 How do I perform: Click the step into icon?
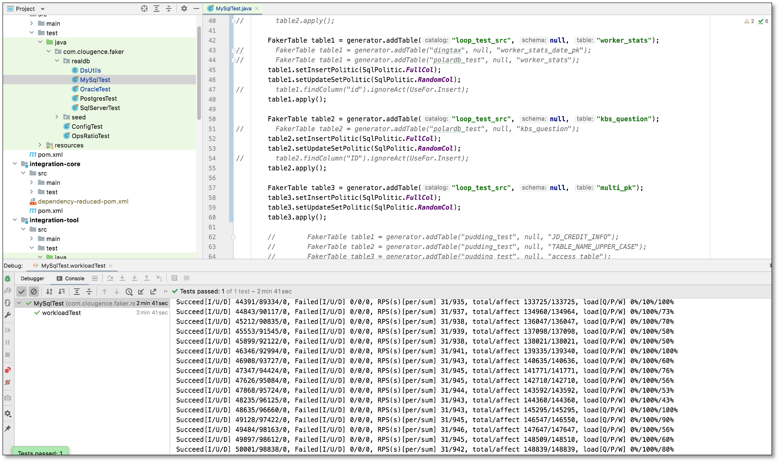(122, 278)
